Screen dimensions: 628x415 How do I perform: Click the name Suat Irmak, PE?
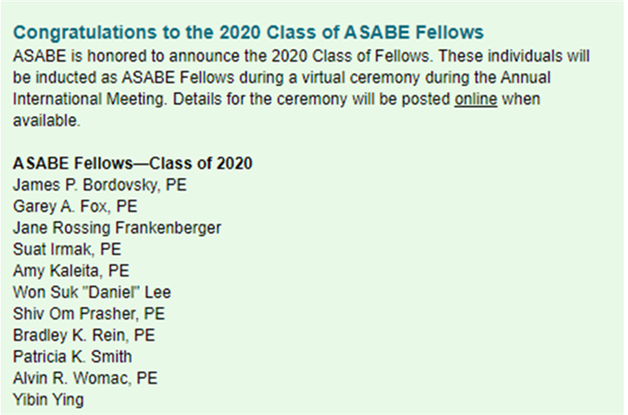(x=67, y=249)
